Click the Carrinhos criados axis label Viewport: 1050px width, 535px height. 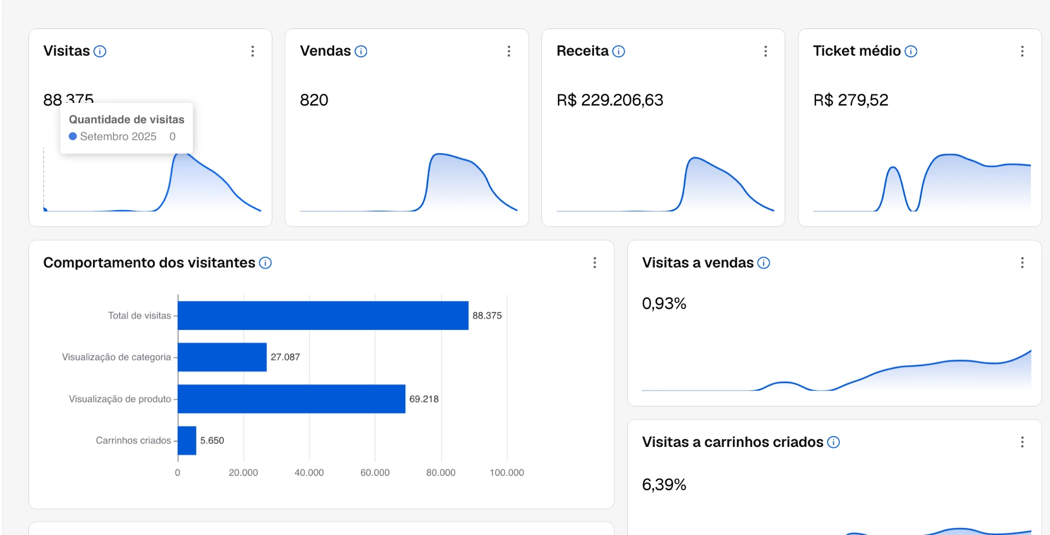click(133, 440)
